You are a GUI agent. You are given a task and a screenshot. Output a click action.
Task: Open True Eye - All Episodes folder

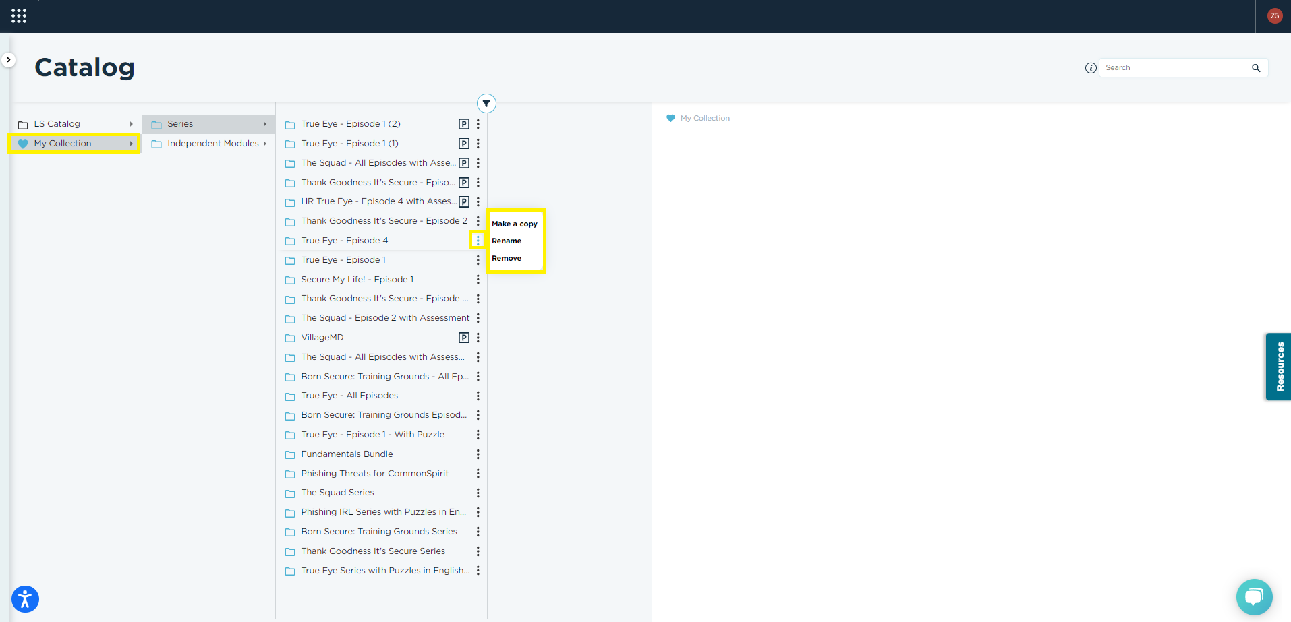[349, 396]
